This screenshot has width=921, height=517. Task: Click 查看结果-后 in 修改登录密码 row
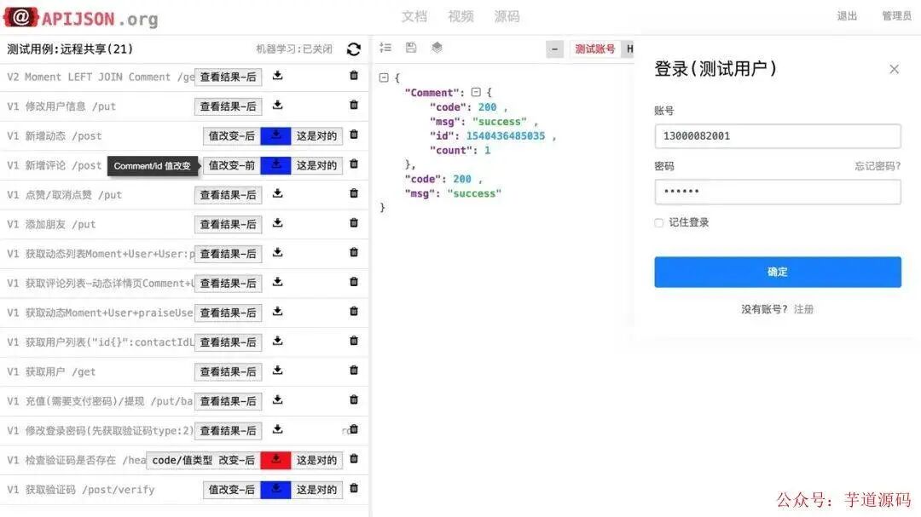pos(228,430)
